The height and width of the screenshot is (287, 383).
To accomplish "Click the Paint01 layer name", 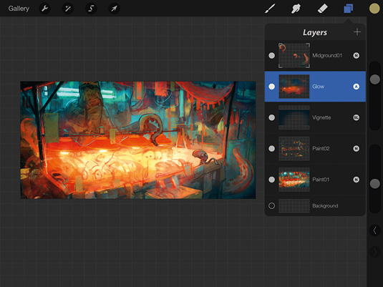I will pyautogui.click(x=321, y=180).
